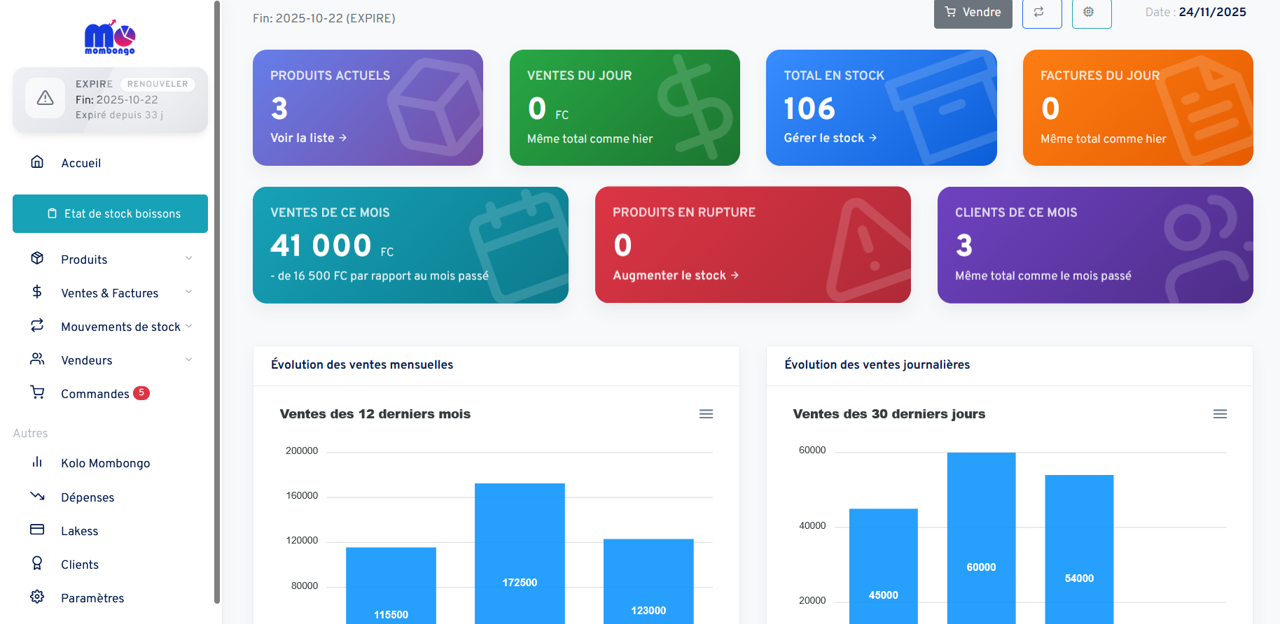Click the Lakess card icon
Screen dimensions: 1280x624
click(37, 530)
